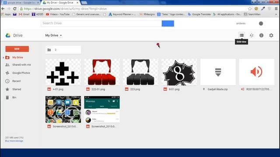This screenshot has width=280, height=157.
Task: Open the Google Translate bookmark
Action: [x=199, y=14]
